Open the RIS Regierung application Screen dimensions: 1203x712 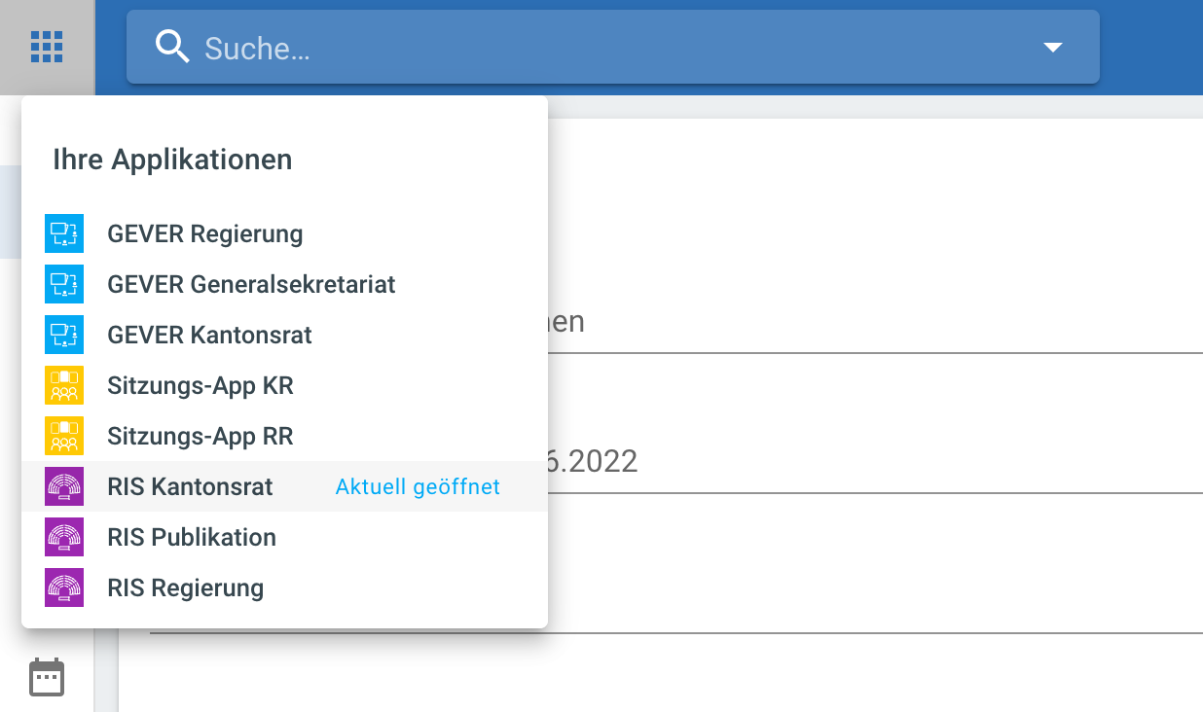[x=186, y=588]
